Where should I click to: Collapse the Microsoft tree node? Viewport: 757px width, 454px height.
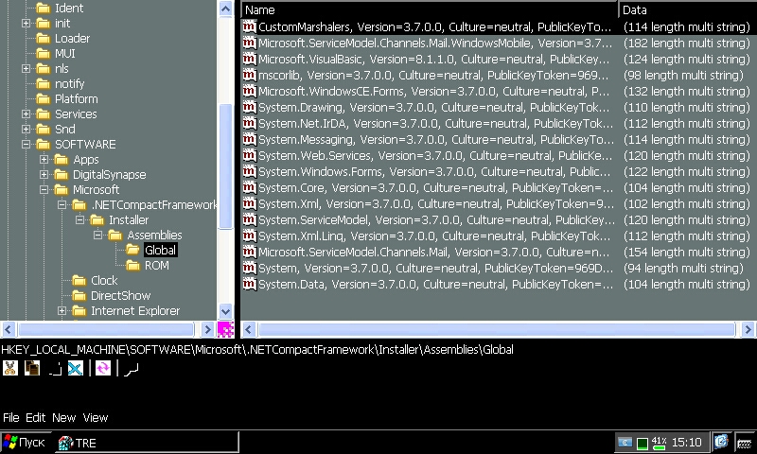click(x=44, y=189)
